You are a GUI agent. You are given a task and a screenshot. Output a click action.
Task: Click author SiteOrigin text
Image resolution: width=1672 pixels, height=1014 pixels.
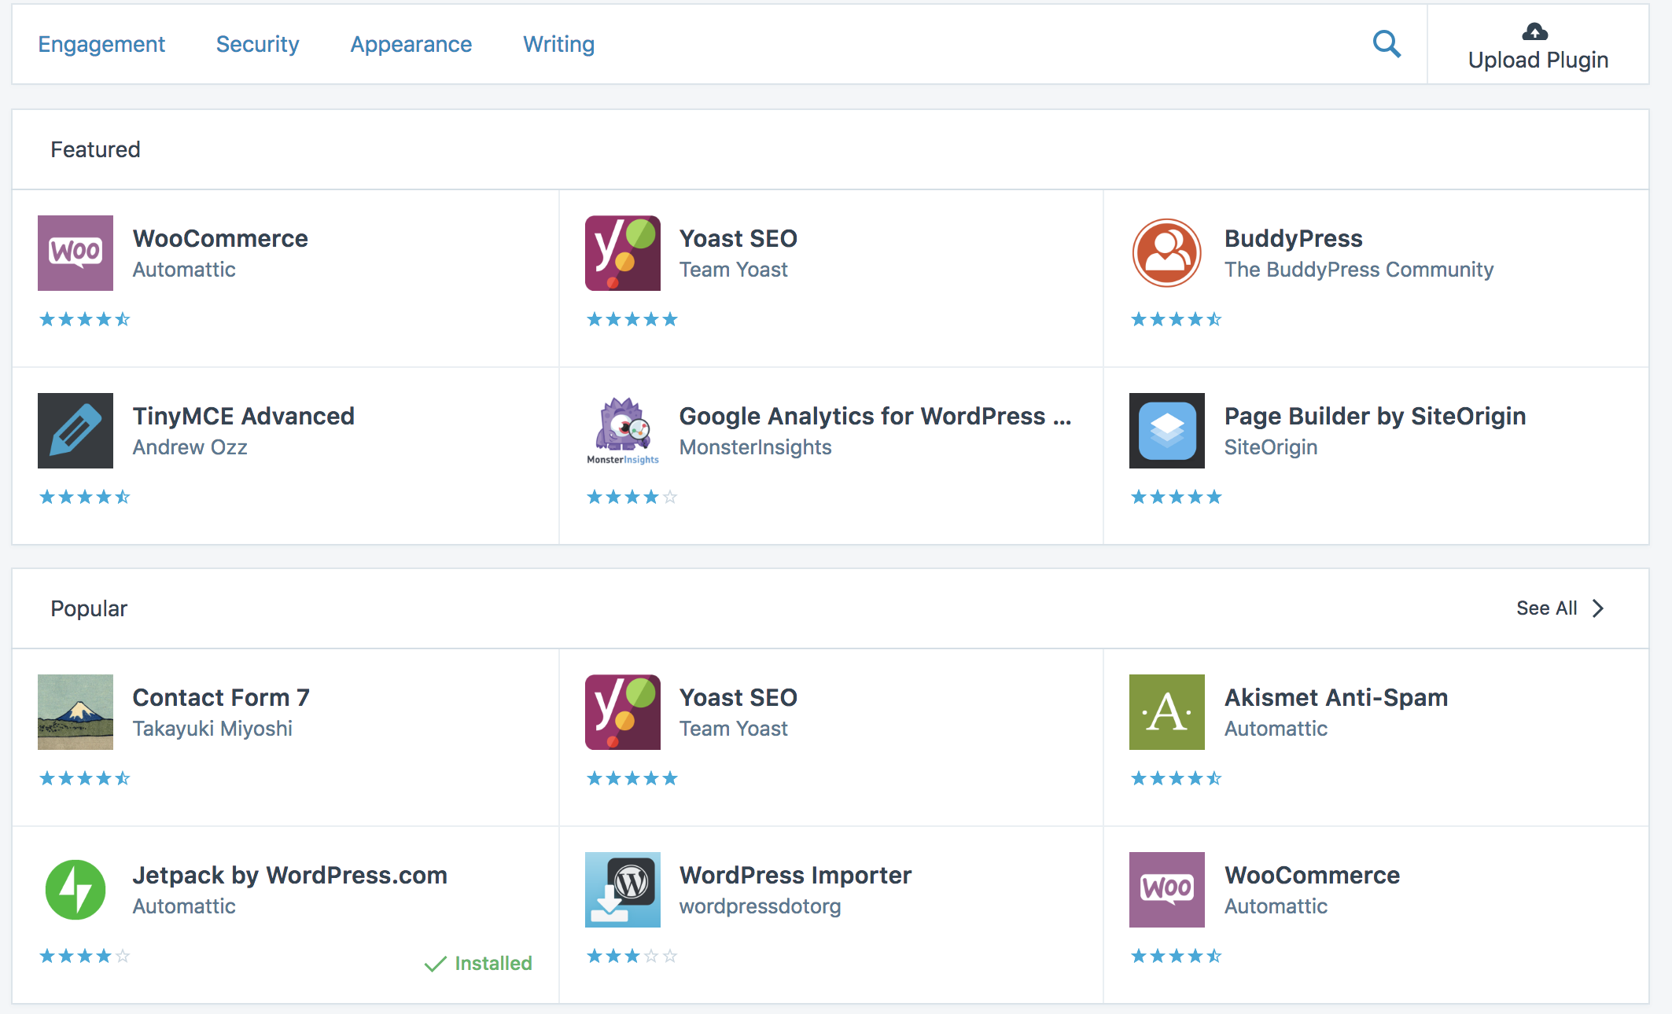pos(1270,447)
